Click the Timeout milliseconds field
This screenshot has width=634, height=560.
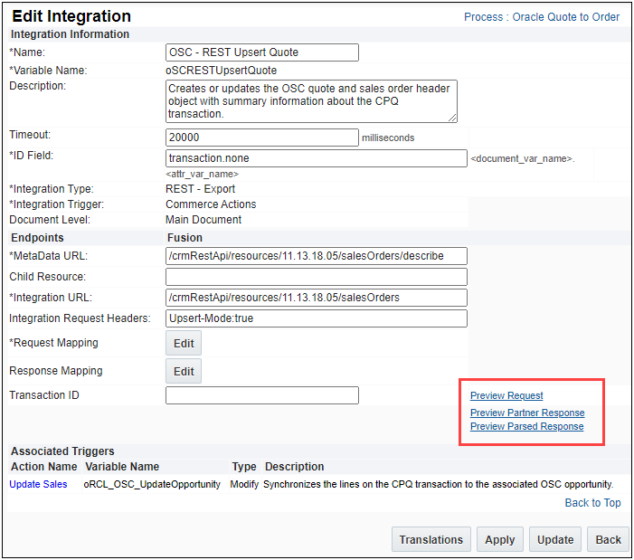[x=262, y=138]
